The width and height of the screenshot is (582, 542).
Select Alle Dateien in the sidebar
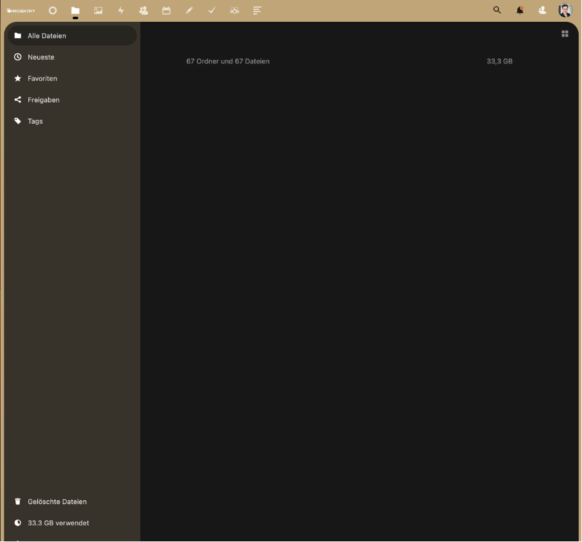click(72, 36)
